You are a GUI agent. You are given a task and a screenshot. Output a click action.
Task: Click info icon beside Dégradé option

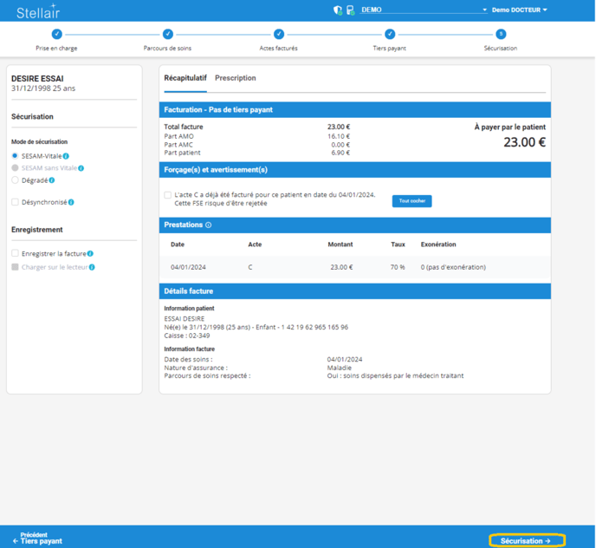52,180
